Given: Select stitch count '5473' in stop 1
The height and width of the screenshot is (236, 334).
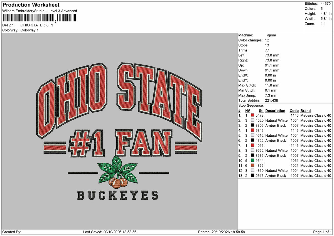Looking at the screenshot, I should click(259, 115).
